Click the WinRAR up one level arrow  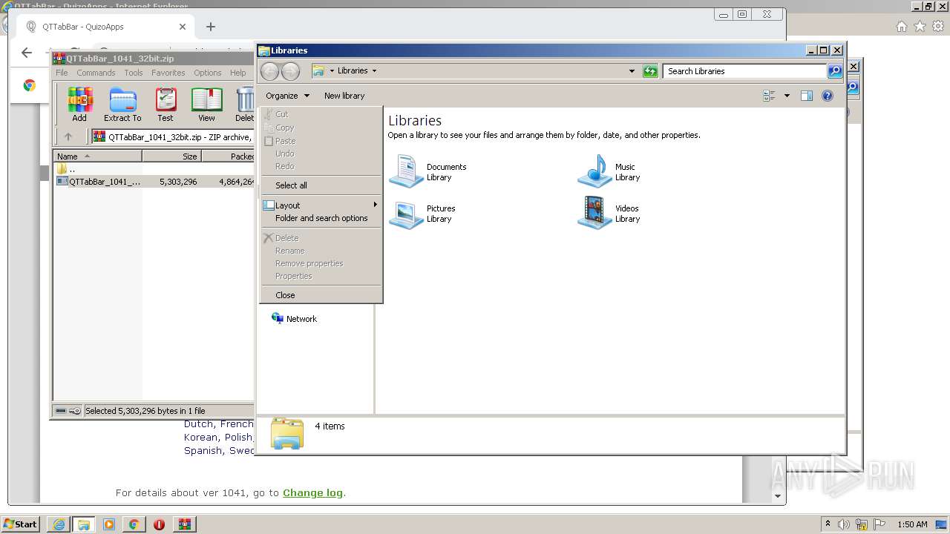[x=68, y=136]
